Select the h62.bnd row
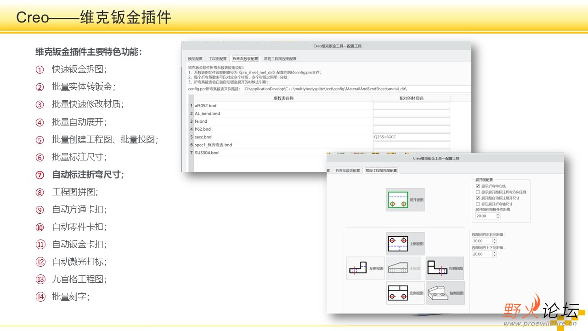Image resolution: width=588 pixels, height=331 pixels. coord(283,129)
